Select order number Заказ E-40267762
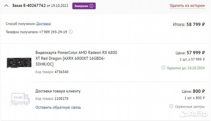 pyautogui.click(x=29, y=6)
